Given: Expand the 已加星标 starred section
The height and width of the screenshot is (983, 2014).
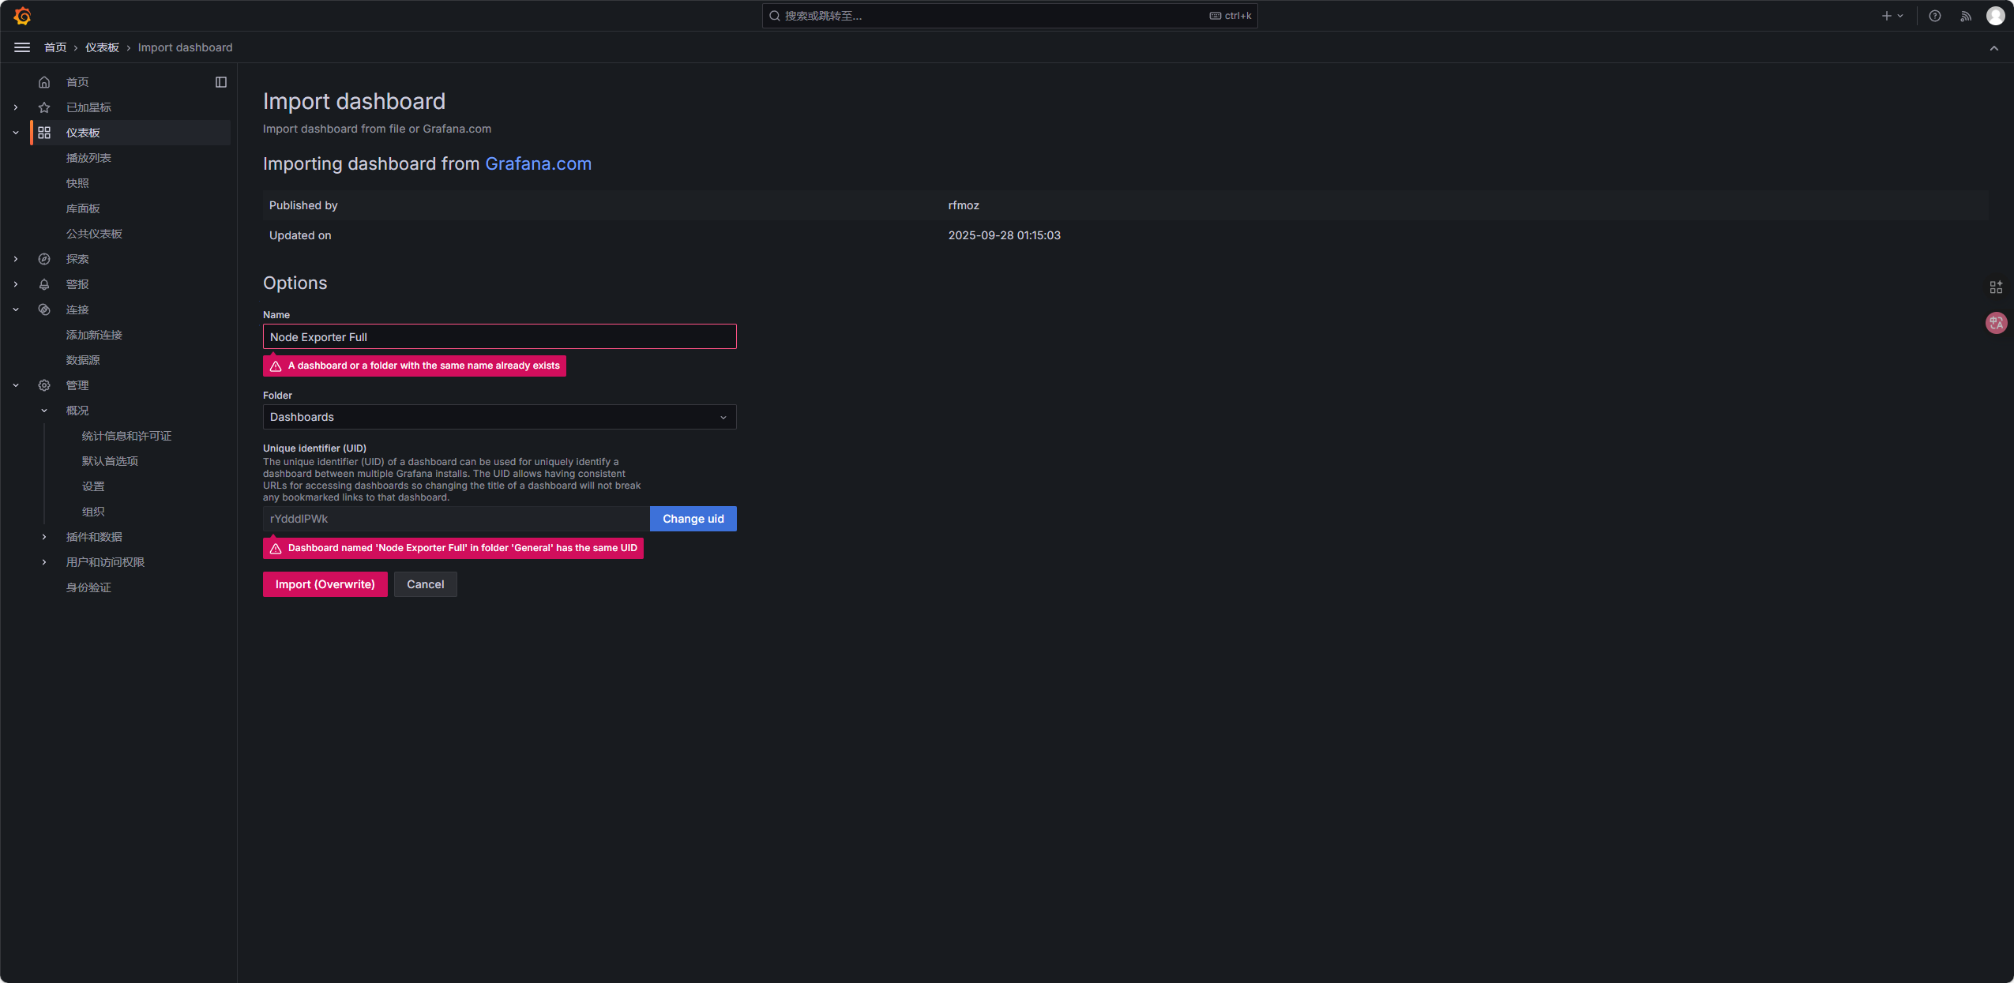Looking at the screenshot, I should click(x=16, y=107).
